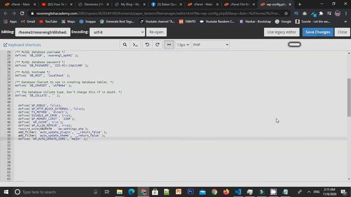Open the Gmail bookmark
351x197 pixels.
tap(28, 21)
